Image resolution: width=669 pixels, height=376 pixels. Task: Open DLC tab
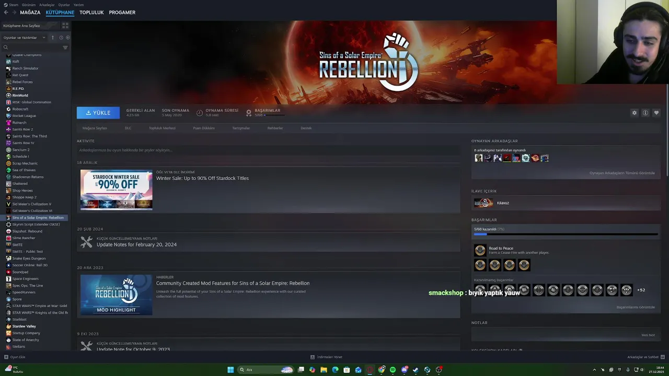click(x=128, y=128)
